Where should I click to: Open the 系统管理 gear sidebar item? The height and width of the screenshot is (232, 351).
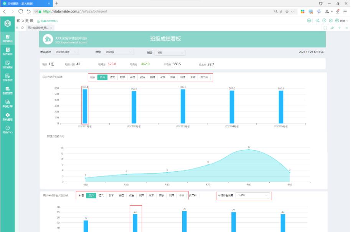tap(8, 116)
